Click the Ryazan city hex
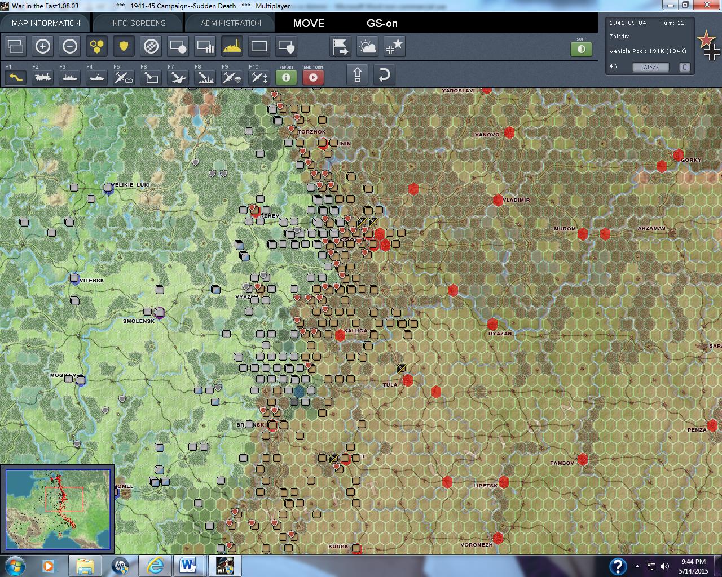 [492, 325]
